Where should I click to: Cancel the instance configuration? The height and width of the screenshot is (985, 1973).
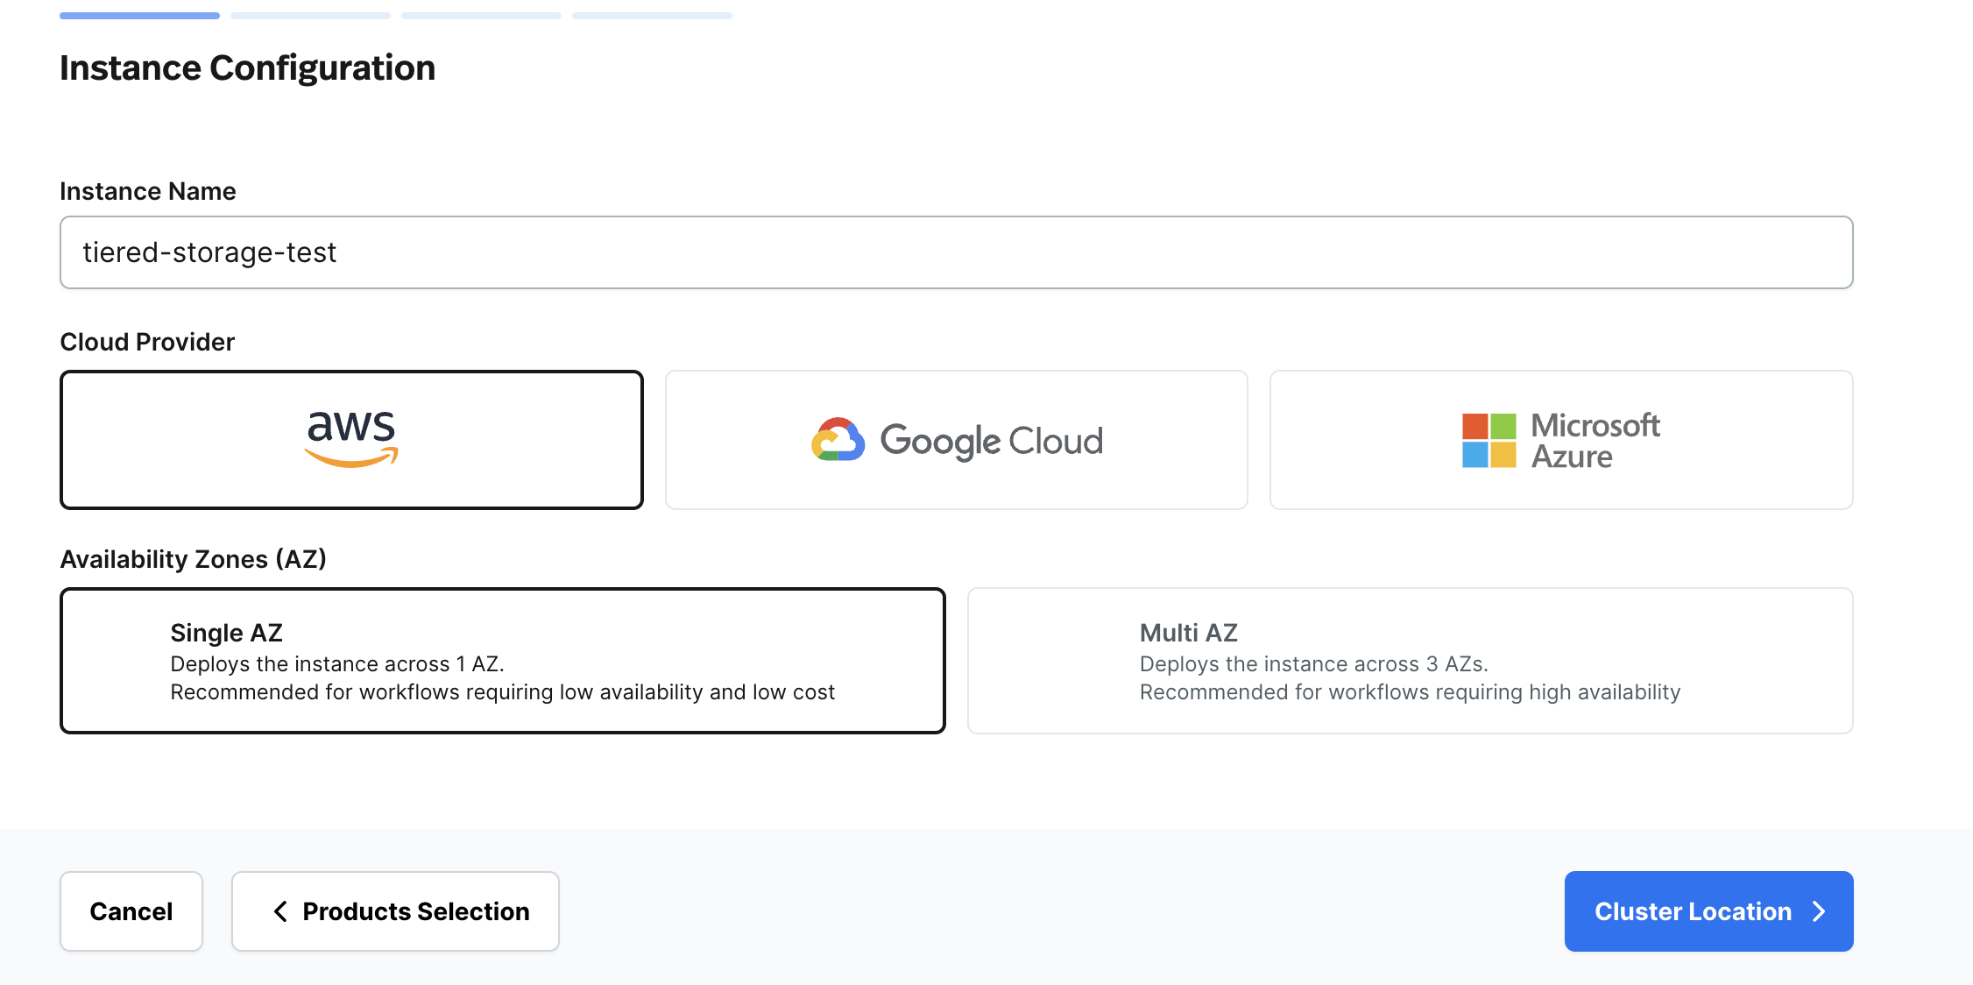[131, 911]
